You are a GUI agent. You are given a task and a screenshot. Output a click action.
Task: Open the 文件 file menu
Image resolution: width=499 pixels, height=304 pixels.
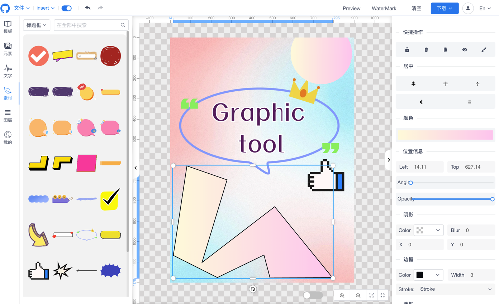coord(22,8)
